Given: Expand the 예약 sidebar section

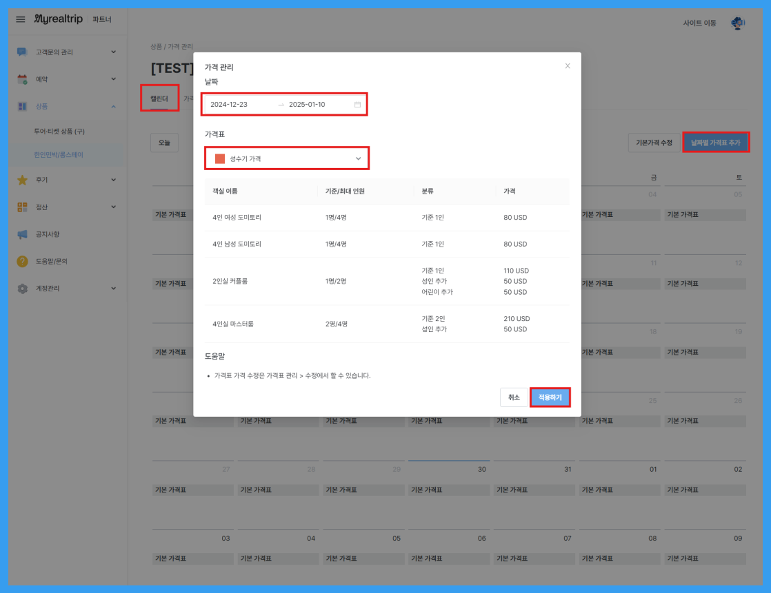Looking at the screenshot, I should pos(112,78).
